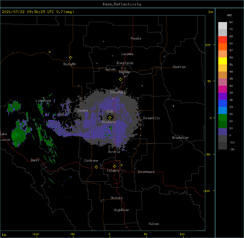The width and height of the screenshot is (244, 238).
Task: Click the asterisk marker above Limestone label
Action: click(44, 98)
